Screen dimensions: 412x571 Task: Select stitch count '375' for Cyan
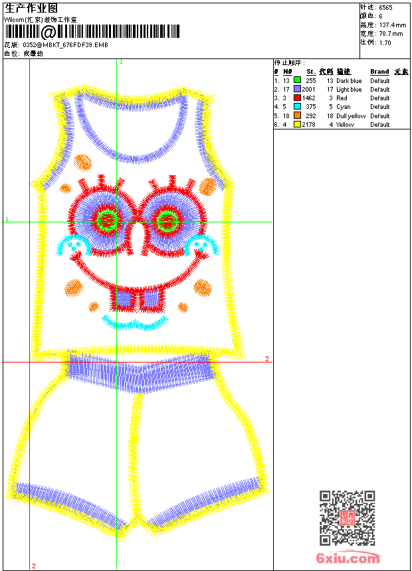point(310,107)
